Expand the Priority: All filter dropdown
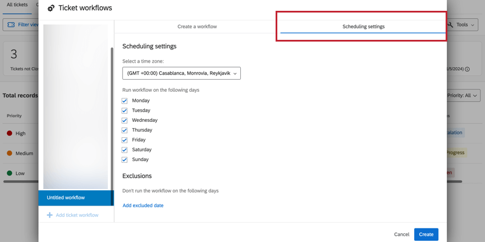 [464, 96]
